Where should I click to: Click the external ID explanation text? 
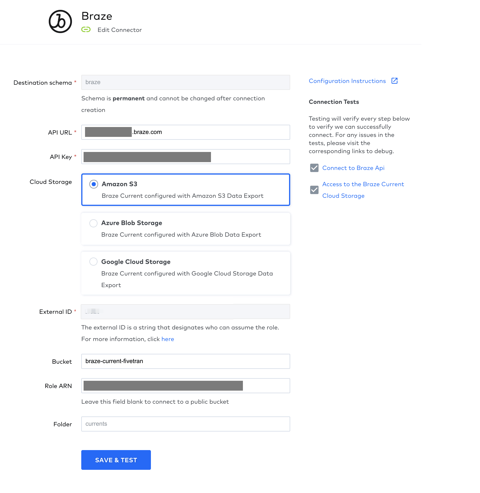pos(180,333)
